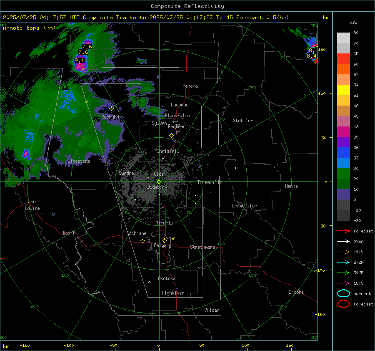Image resolution: width=375 pixels, height=351 pixels.
Task: Click the Didsbury town label
Action: (157, 187)
